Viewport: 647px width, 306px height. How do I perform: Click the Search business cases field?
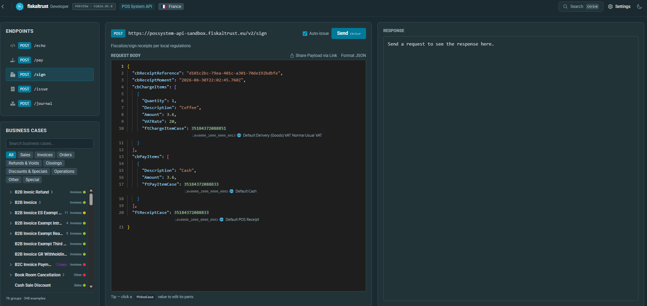pyautogui.click(x=50, y=144)
